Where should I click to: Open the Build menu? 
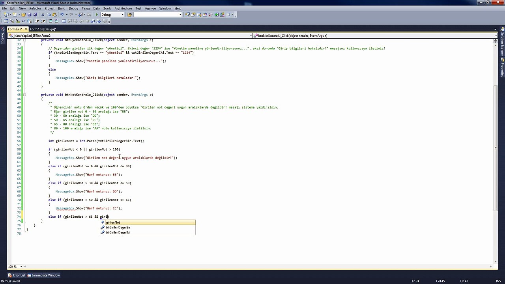[62, 8]
